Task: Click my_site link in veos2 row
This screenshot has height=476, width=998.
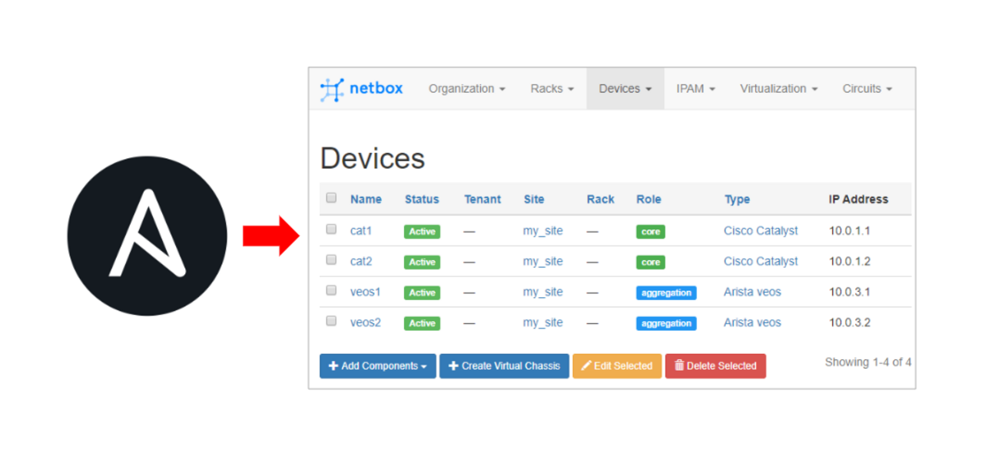Action: (x=543, y=323)
